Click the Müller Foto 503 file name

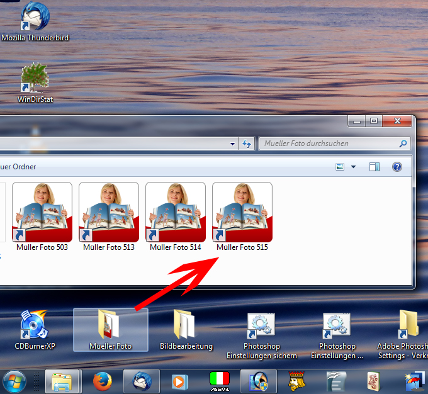pos(42,247)
